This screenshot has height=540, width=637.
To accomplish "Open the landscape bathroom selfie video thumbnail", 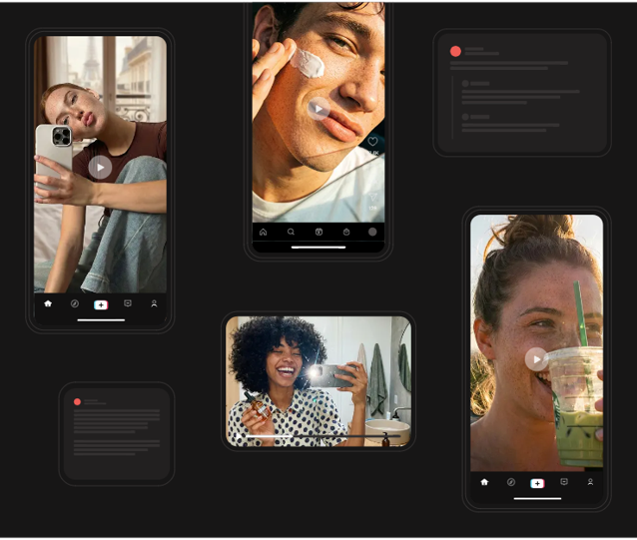I will pyautogui.click(x=318, y=381).
